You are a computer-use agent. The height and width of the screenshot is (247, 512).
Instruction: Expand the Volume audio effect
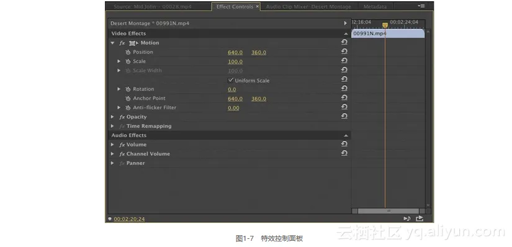pyautogui.click(x=112, y=145)
